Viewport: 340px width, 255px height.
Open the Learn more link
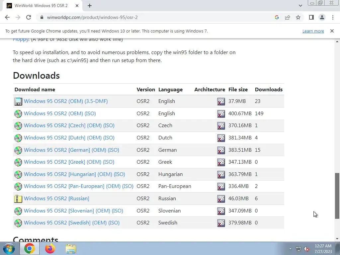[313, 31]
